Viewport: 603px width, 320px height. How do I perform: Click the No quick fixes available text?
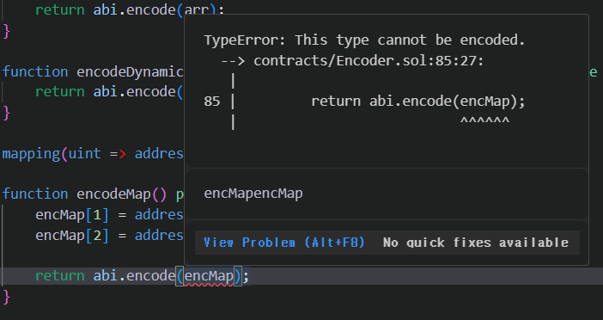476,243
